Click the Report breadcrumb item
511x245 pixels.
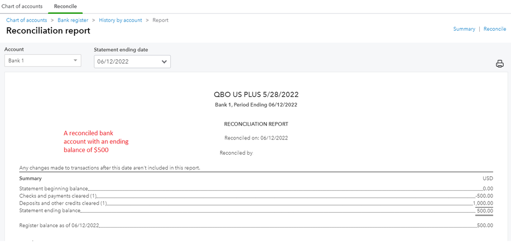160,20
